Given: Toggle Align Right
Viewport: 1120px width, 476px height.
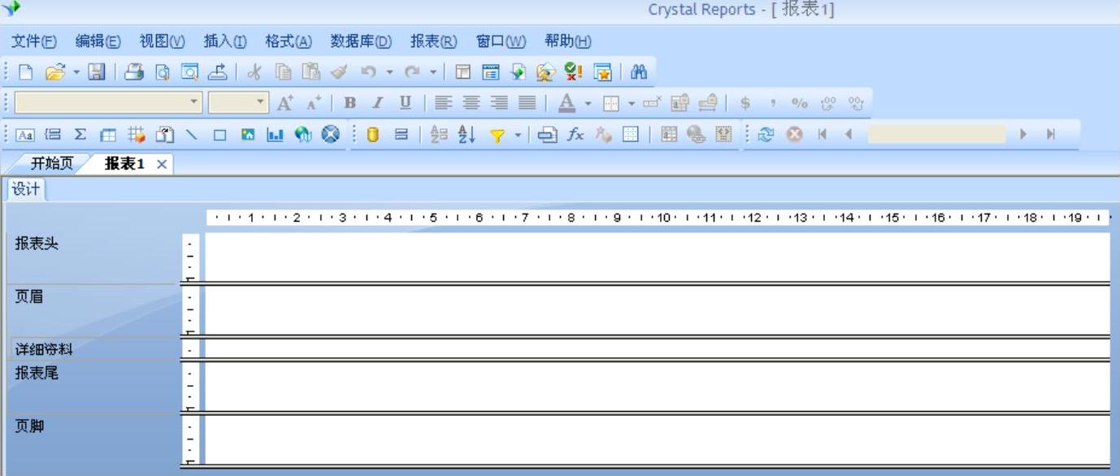Looking at the screenshot, I should [499, 103].
